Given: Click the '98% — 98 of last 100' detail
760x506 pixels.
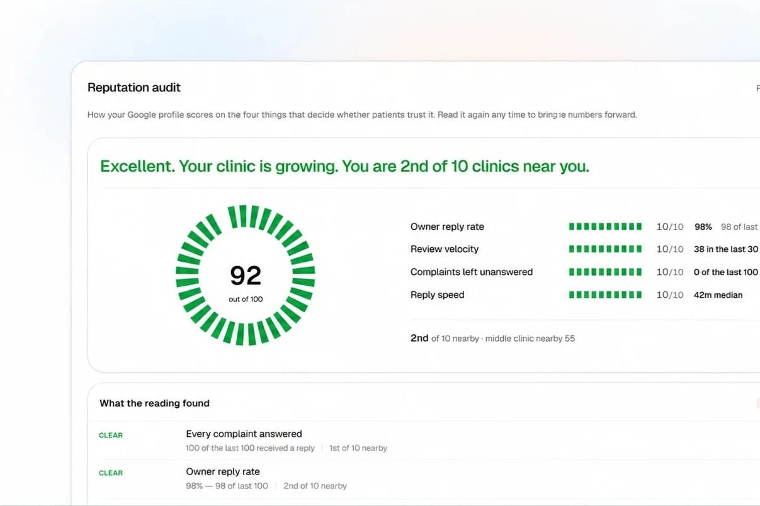Looking at the screenshot, I should coord(227,486).
